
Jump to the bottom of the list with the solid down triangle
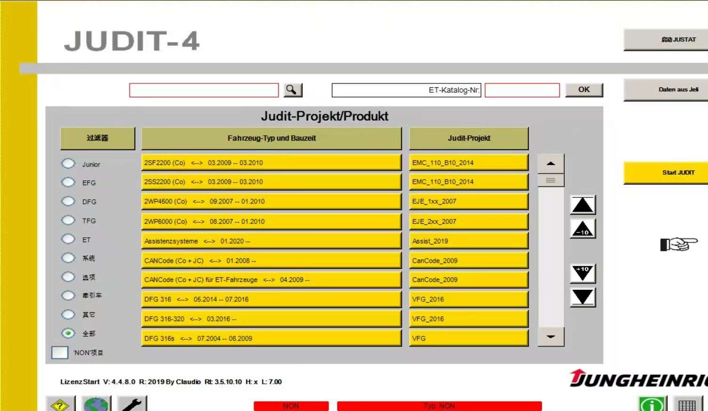583,297
